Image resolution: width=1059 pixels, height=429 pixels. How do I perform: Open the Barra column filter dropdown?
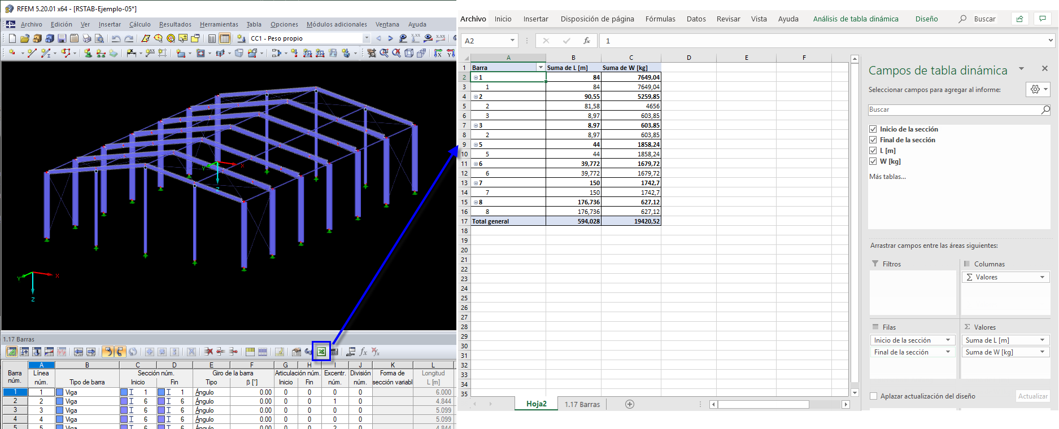[541, 68]
